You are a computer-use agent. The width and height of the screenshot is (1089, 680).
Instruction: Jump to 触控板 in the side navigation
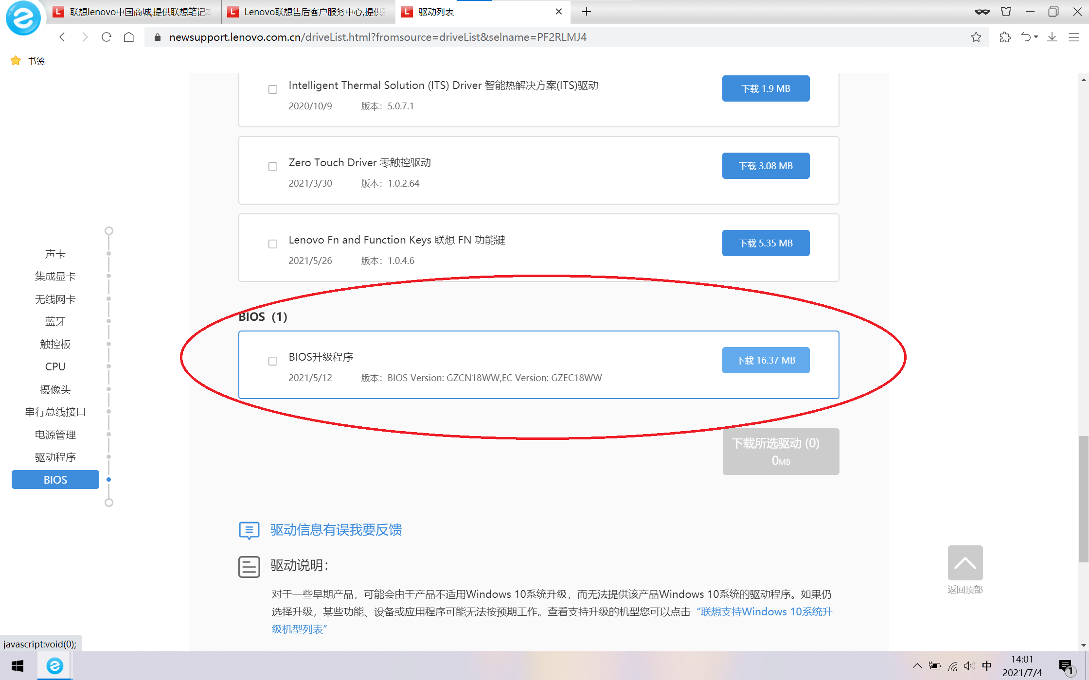click(x=55, y=344)
